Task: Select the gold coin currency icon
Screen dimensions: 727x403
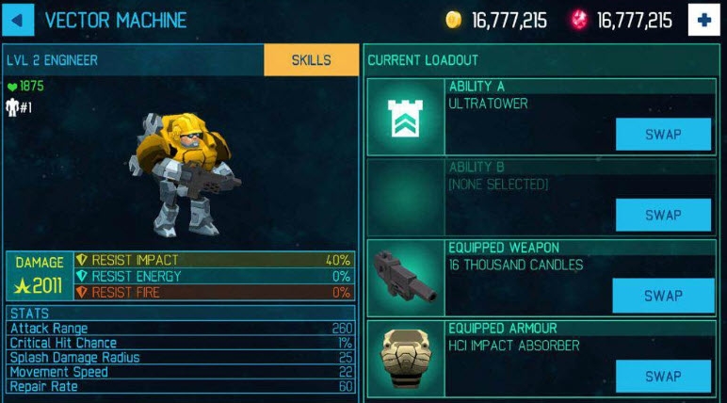Action: [454, 20]
